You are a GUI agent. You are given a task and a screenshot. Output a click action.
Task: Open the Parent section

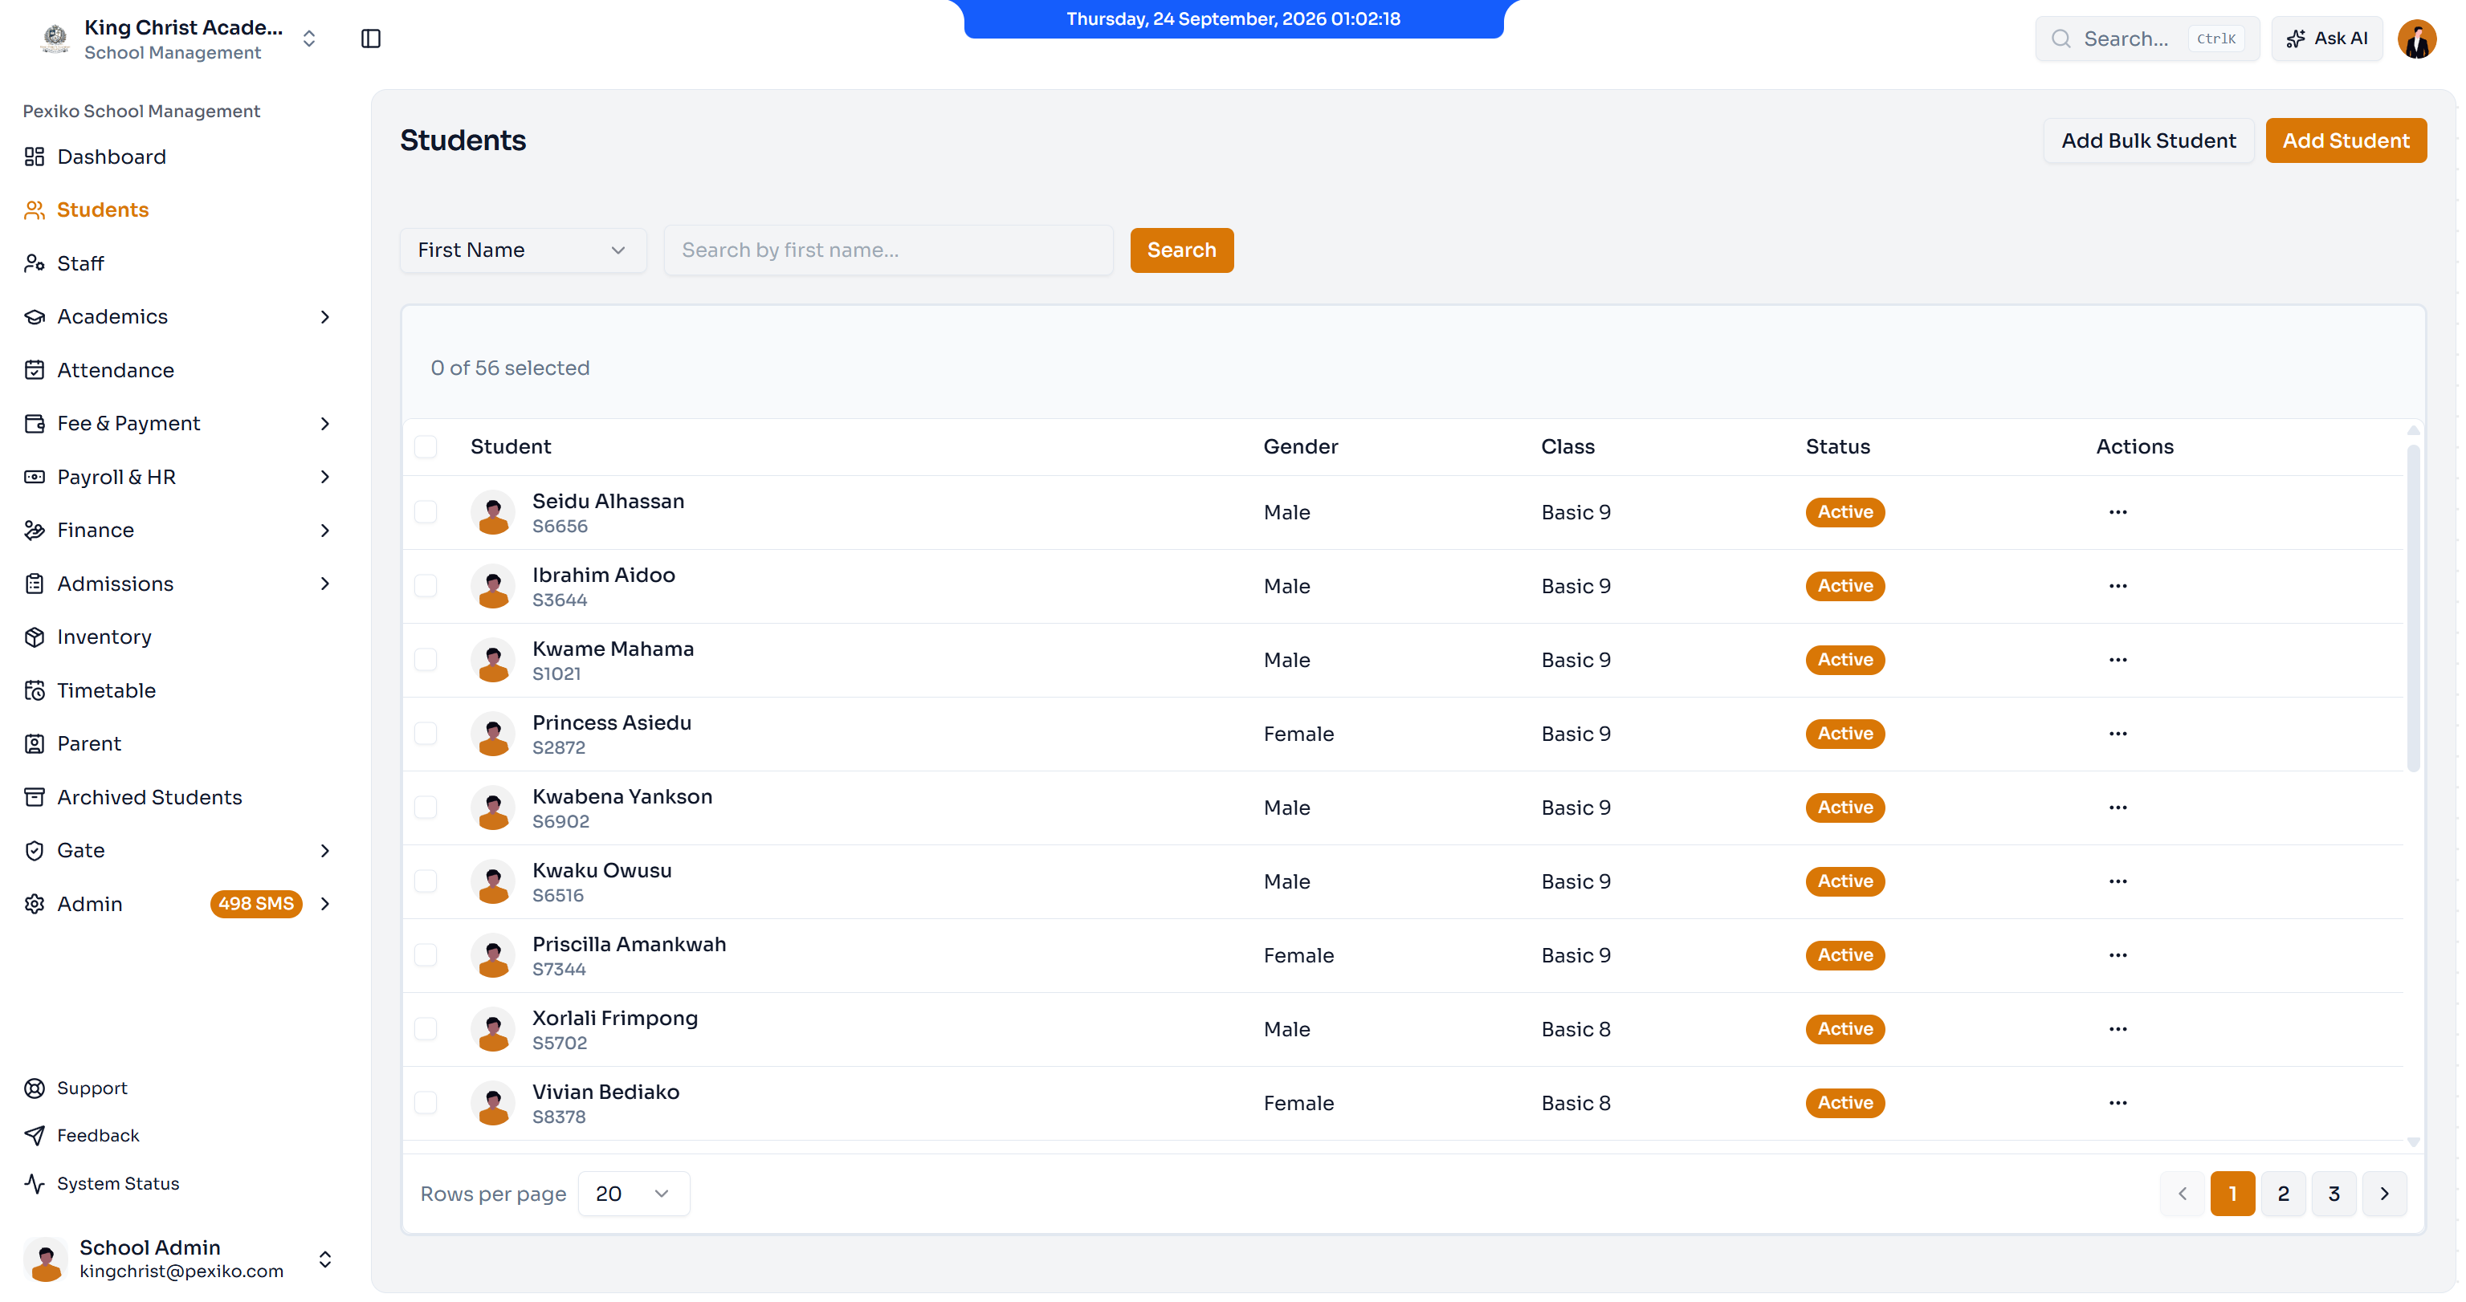[x=179, y=743]
